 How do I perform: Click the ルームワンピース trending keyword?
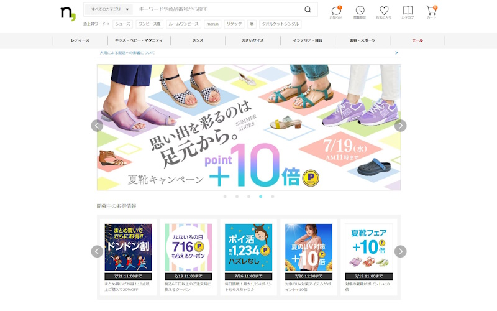tap(183, 24)
